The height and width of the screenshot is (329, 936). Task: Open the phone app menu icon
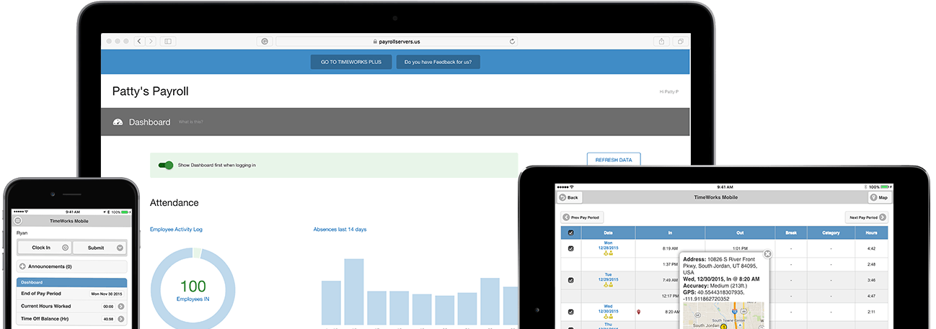click(x=18, y=220)
